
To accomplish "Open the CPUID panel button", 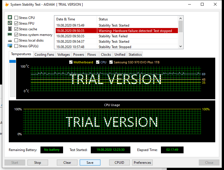I will coord(119,163).
